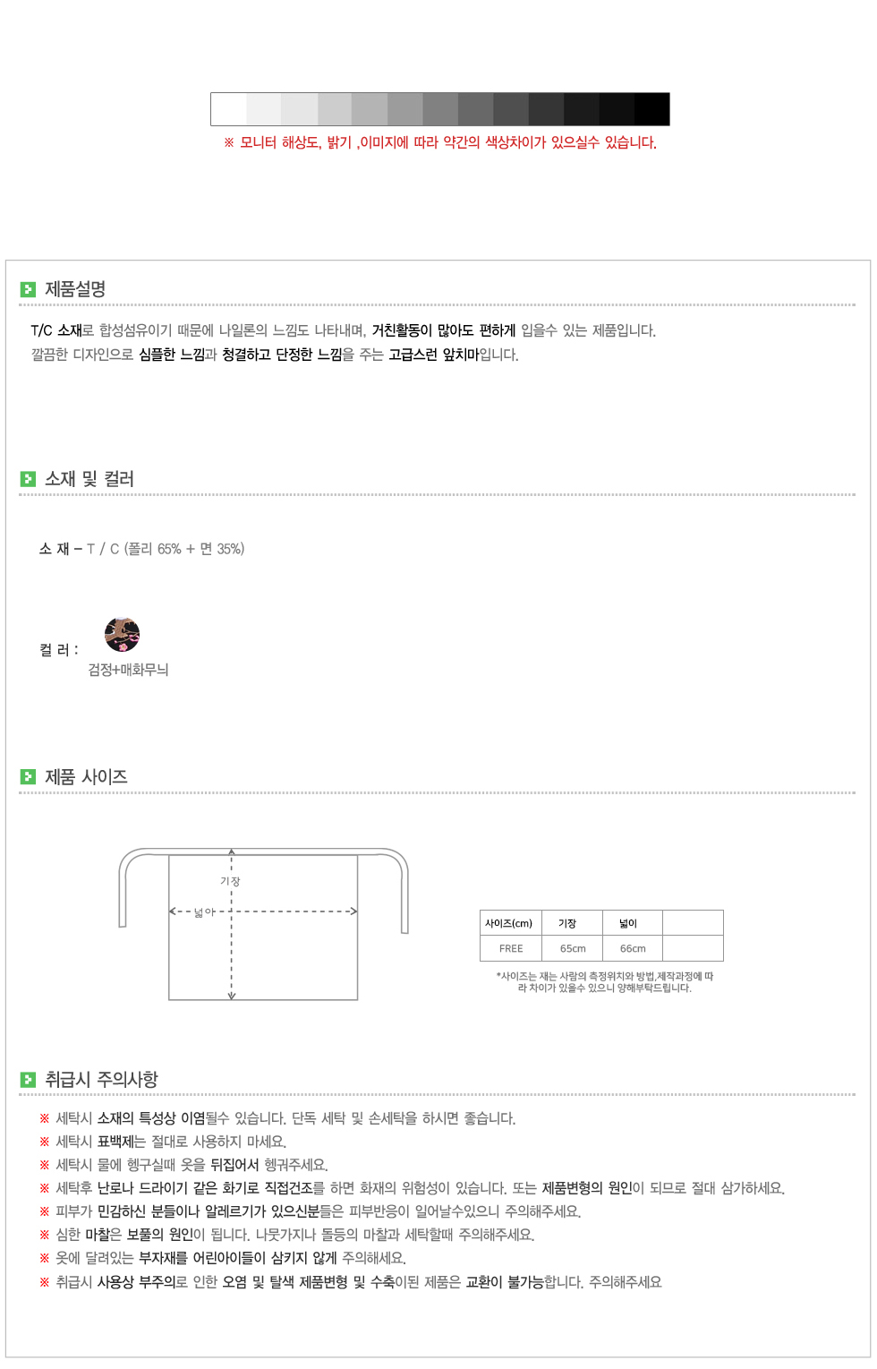Click the apron size diagram
877x1369 pixels.
pos(264,924)
